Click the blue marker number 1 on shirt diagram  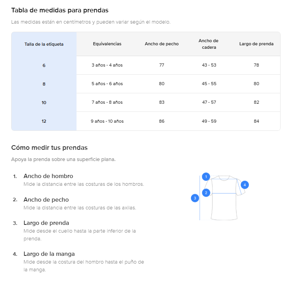pos(206,176)
